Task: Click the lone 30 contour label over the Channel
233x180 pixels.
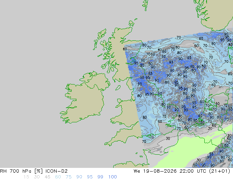Action: point(168,138)
